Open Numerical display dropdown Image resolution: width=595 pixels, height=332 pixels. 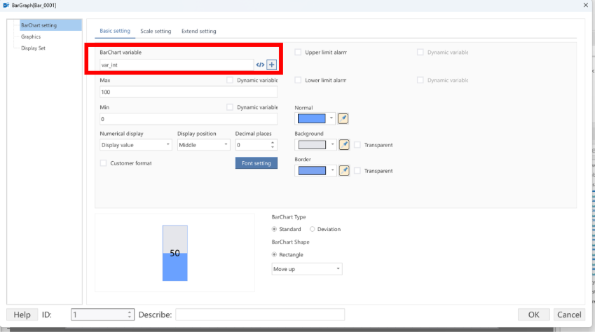[x=136, y=145]
